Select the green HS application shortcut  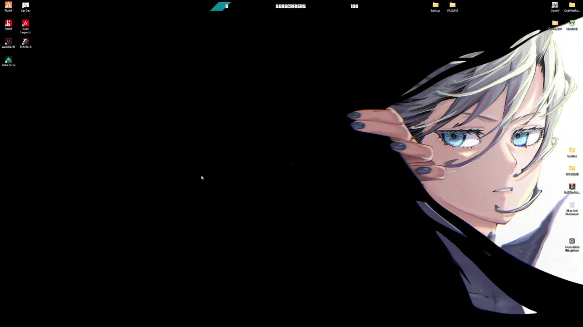pyautogui.click(x=572, y=25)
